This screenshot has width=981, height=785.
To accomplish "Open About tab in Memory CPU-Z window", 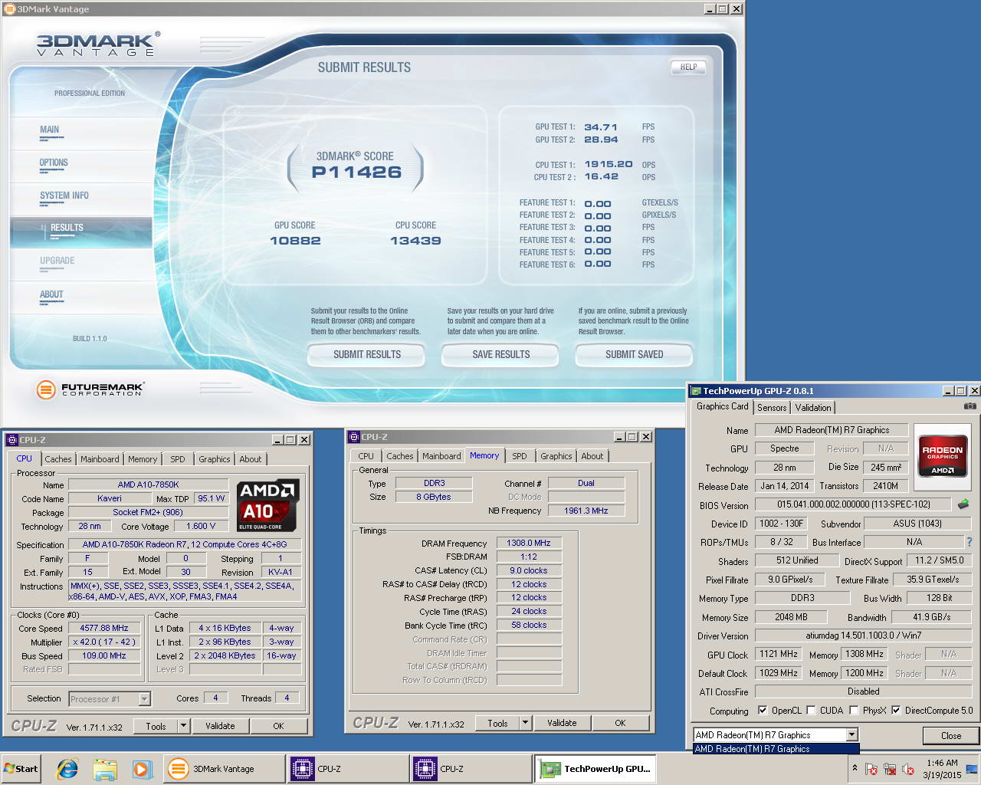I will point(592,456).
